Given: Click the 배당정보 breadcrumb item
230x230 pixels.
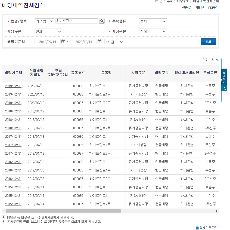Looking at the screenshot, I should click(183, 1).
